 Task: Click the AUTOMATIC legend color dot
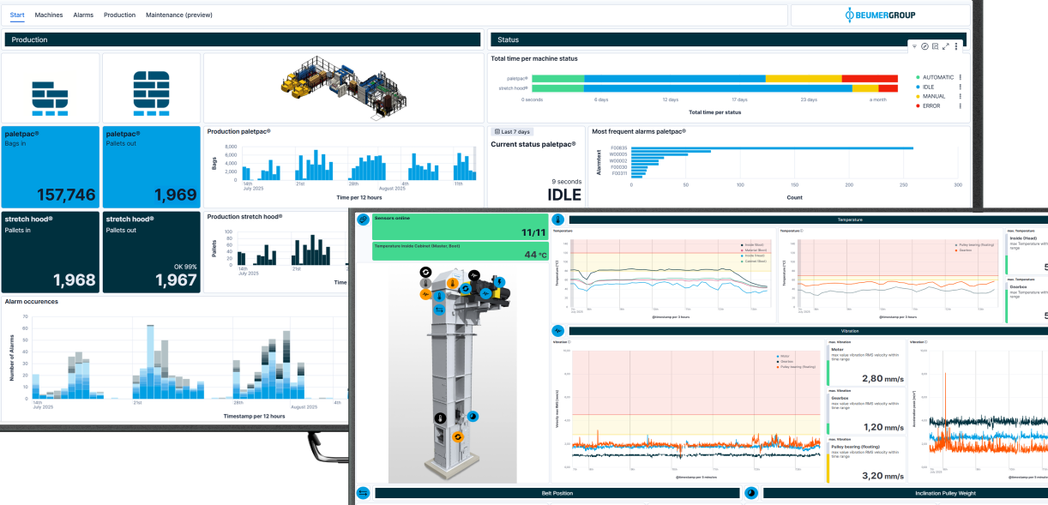point(918,77)
